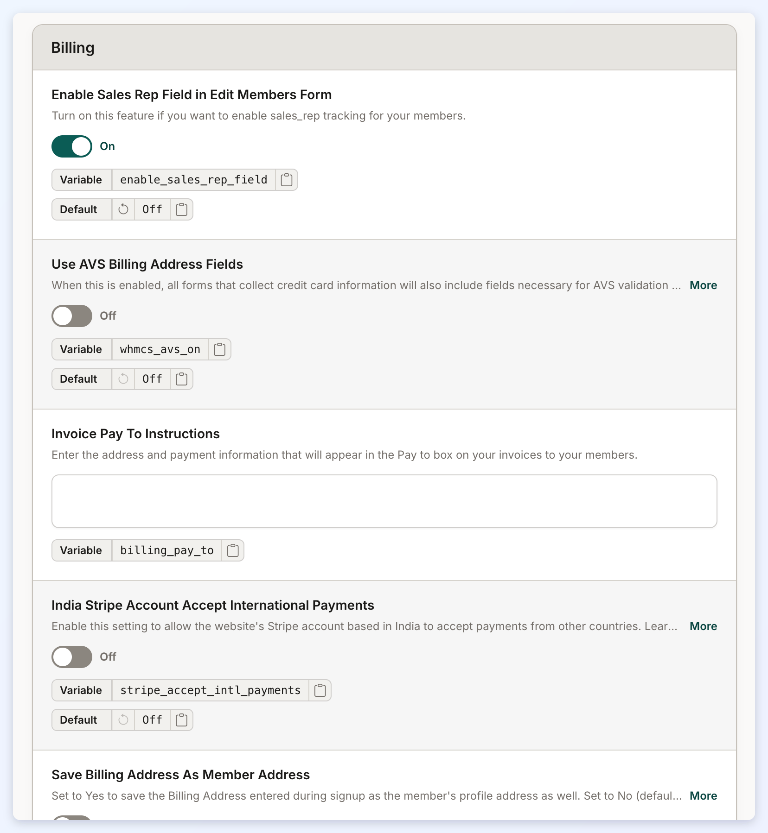Select the billing_pay_to variable text

coord(167,550)
